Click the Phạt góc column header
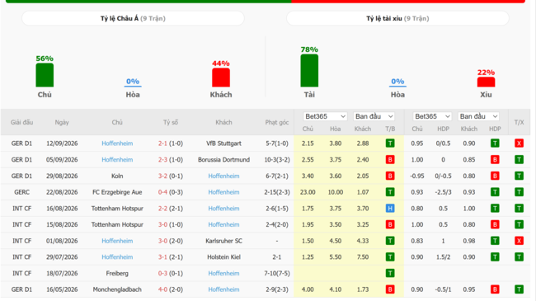 pos(277,122)
